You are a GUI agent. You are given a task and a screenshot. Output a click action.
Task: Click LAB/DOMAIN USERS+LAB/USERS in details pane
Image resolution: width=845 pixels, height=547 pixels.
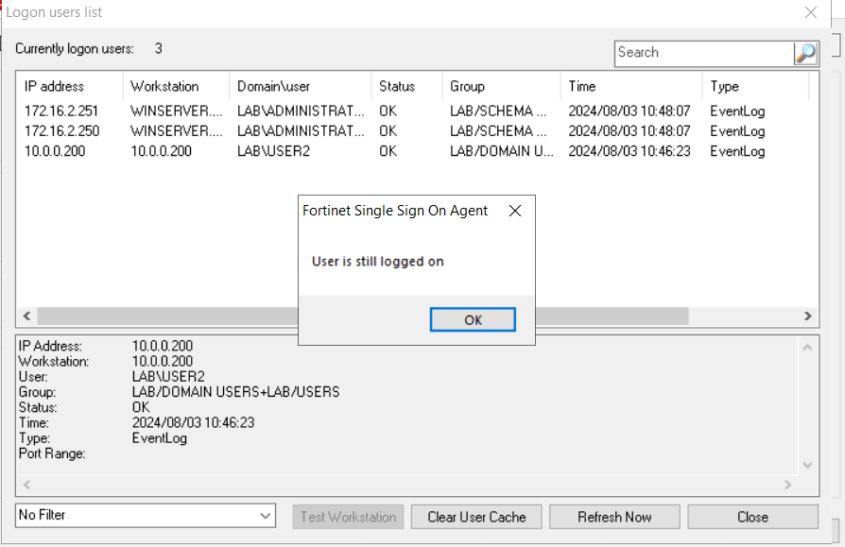[236, 392]
